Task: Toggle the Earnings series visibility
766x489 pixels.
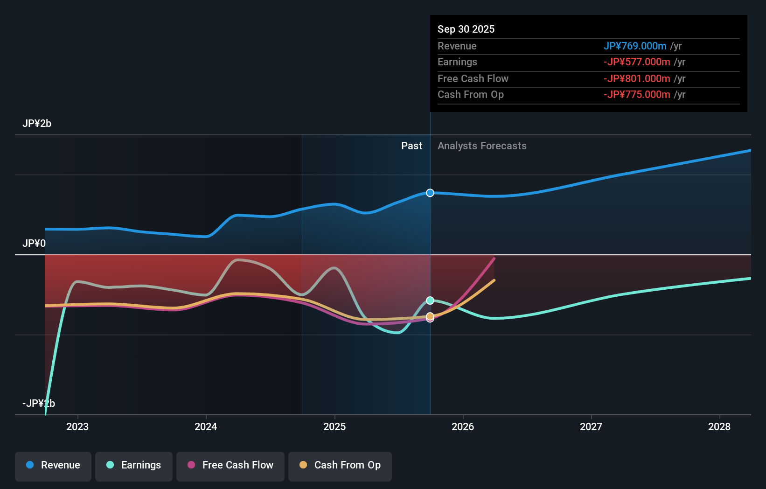Action: (x=134, y=466)
